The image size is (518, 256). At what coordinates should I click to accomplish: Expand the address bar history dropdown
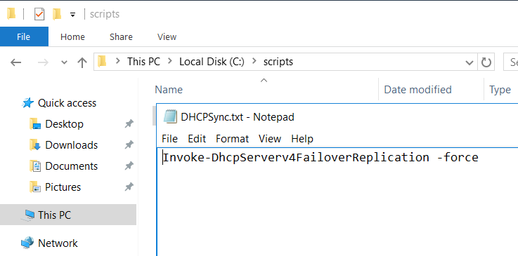[469, 62]
